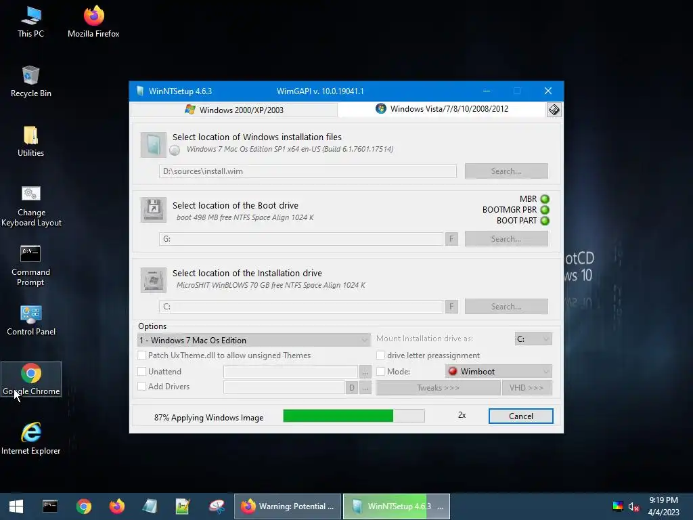The height and width of the screenshot is (520, 693).
Task: Click Search for installation files
Action: tap(506, 171)
